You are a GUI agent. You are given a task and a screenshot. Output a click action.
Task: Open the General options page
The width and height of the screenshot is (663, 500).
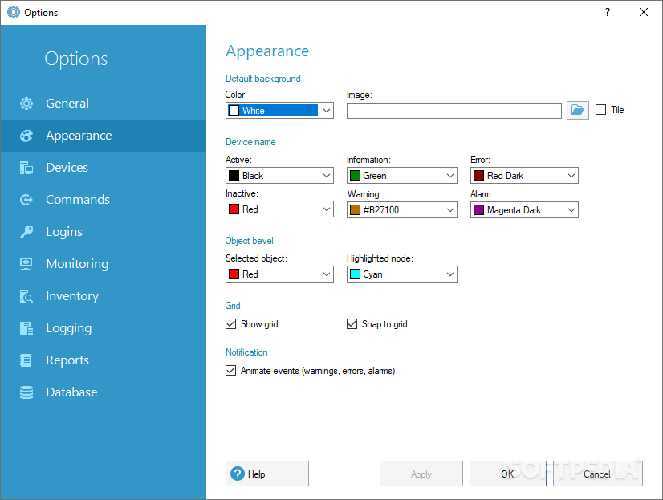(104, 103)
